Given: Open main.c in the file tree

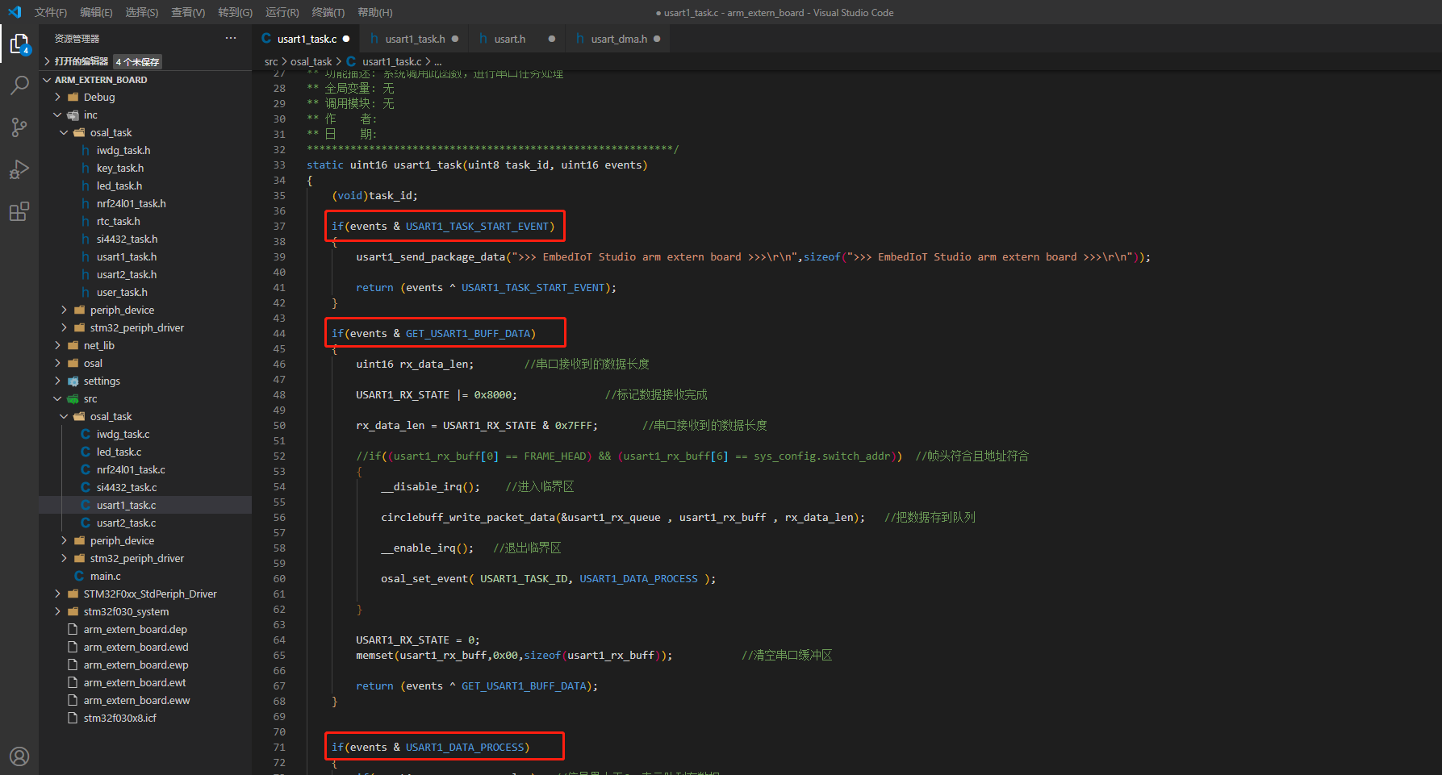Looking at the screenshot, I should tap(105, 577).
